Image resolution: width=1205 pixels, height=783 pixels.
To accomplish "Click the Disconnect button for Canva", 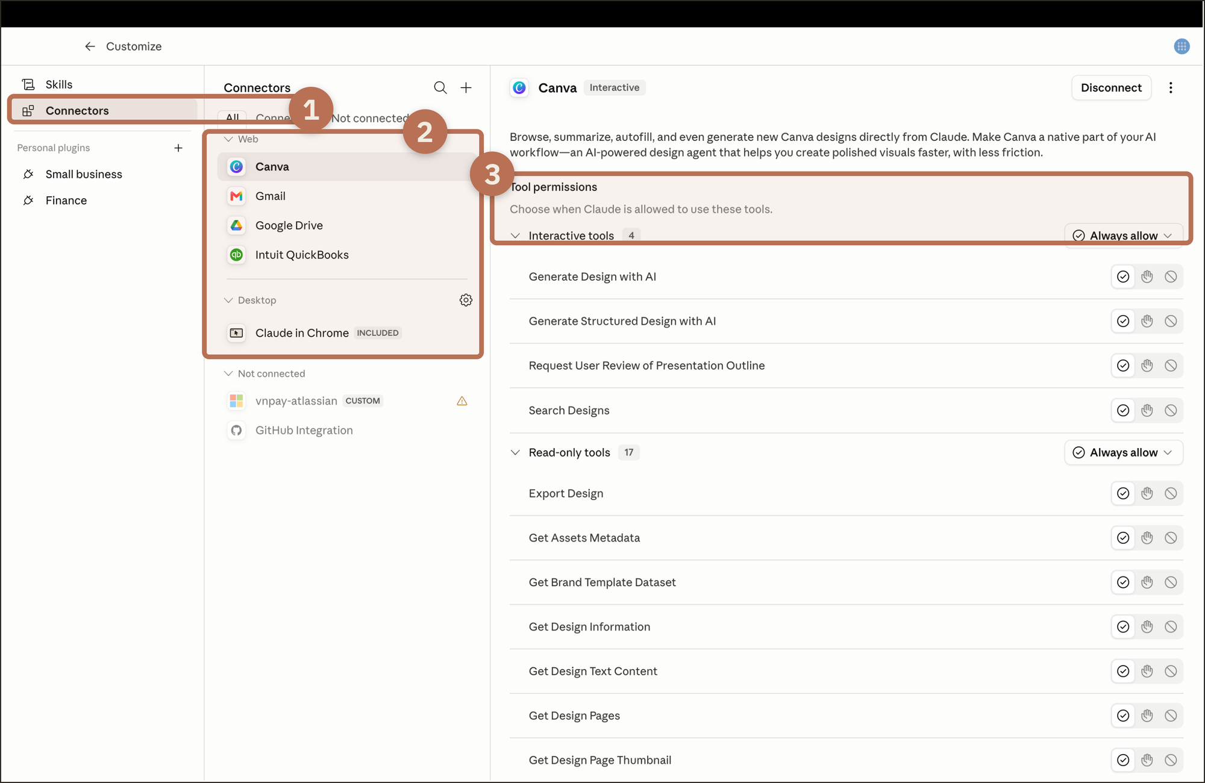I will pyautogui.click(x=1111, y=88).
